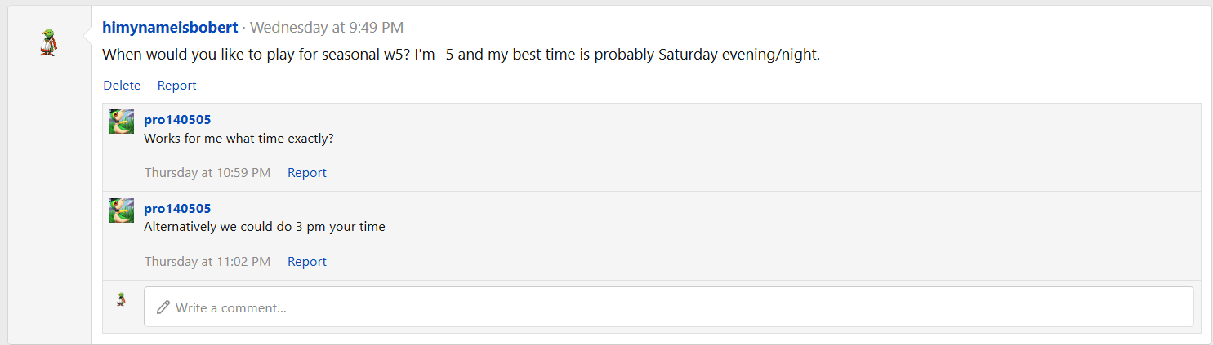Click the small avatar beside the comment box
The height and width of the screenshot is (345, 1213).
pyautogui.click(x=122, y=299)
